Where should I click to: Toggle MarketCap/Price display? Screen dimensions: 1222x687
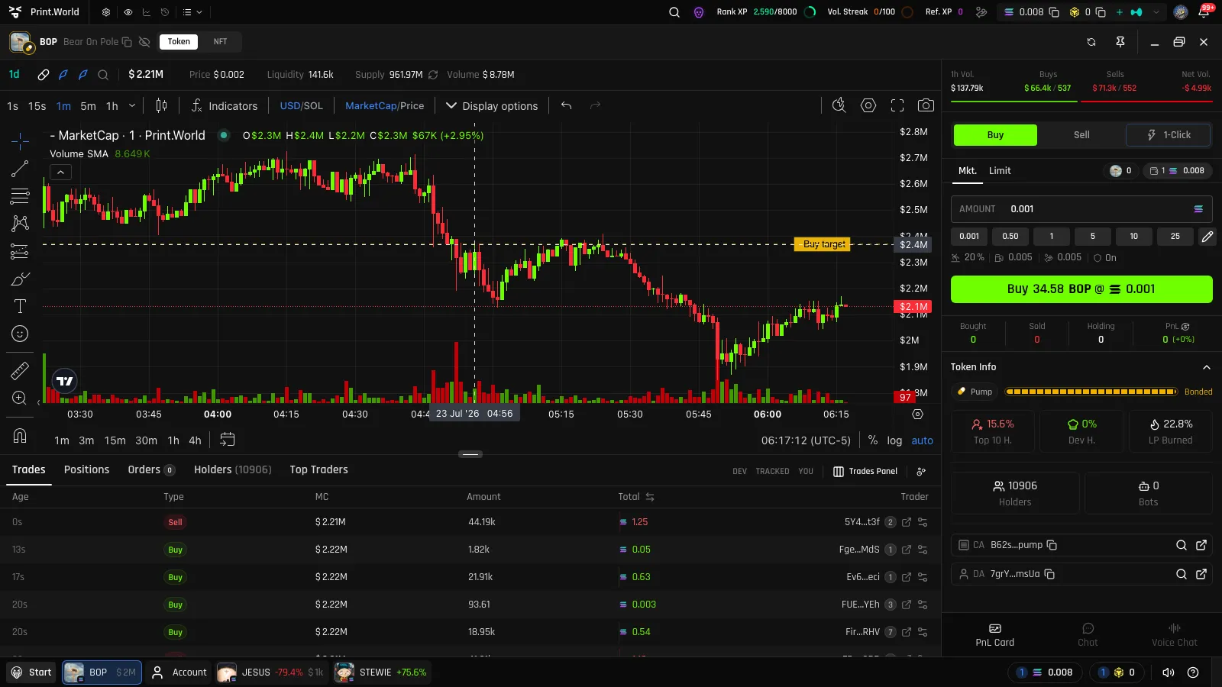point(384,105)
